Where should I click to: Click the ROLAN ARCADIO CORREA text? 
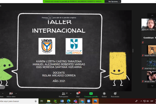59,76
